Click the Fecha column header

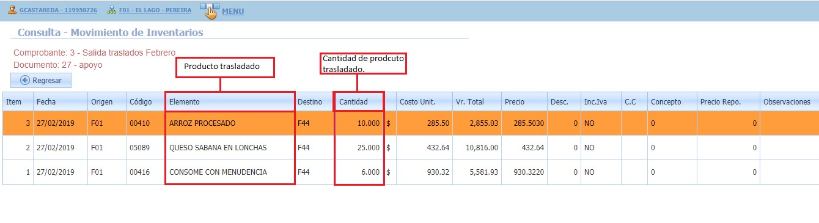[60, 101]
